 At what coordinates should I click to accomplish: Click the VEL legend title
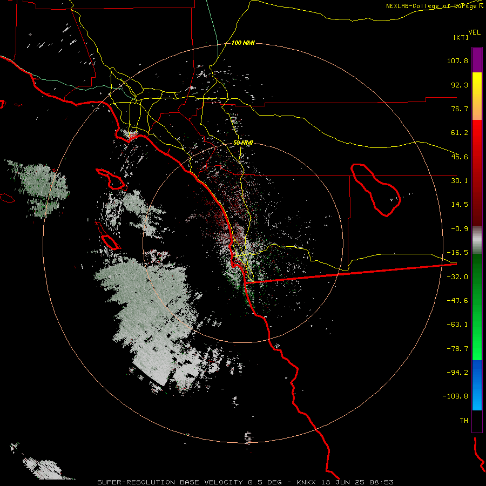(x=474, y=32)
